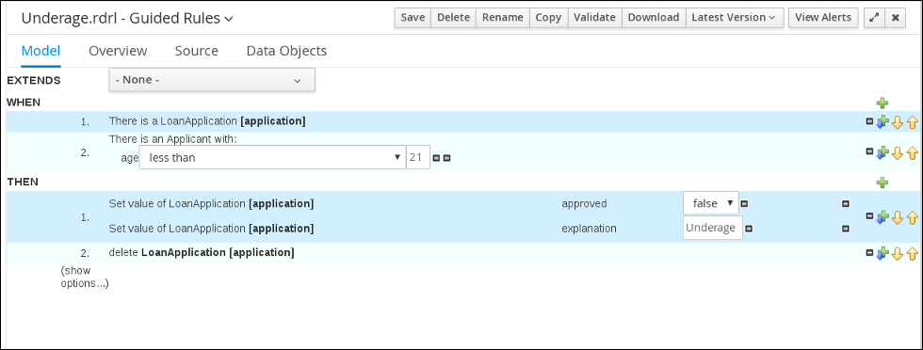Click the 'approved' field label
Screen dimensions: 923x350
[584, 204]
